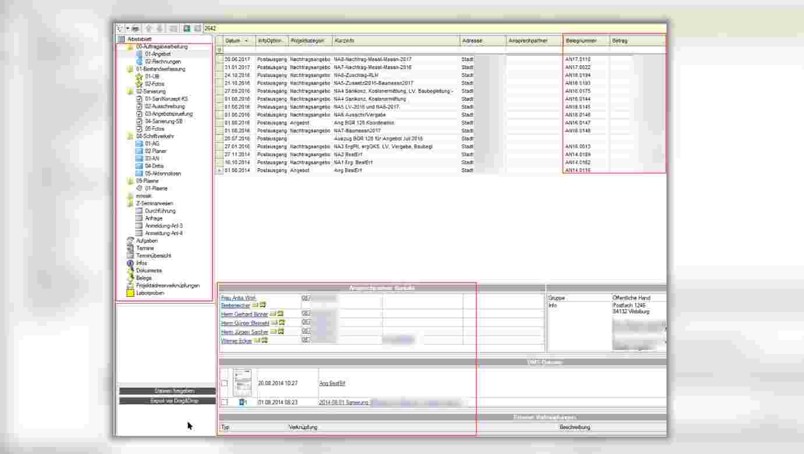804x454 pixels.
Task: Tick the checkbox for the 01.08.2014 08:23 document
Action: click(x=224, y=402)
